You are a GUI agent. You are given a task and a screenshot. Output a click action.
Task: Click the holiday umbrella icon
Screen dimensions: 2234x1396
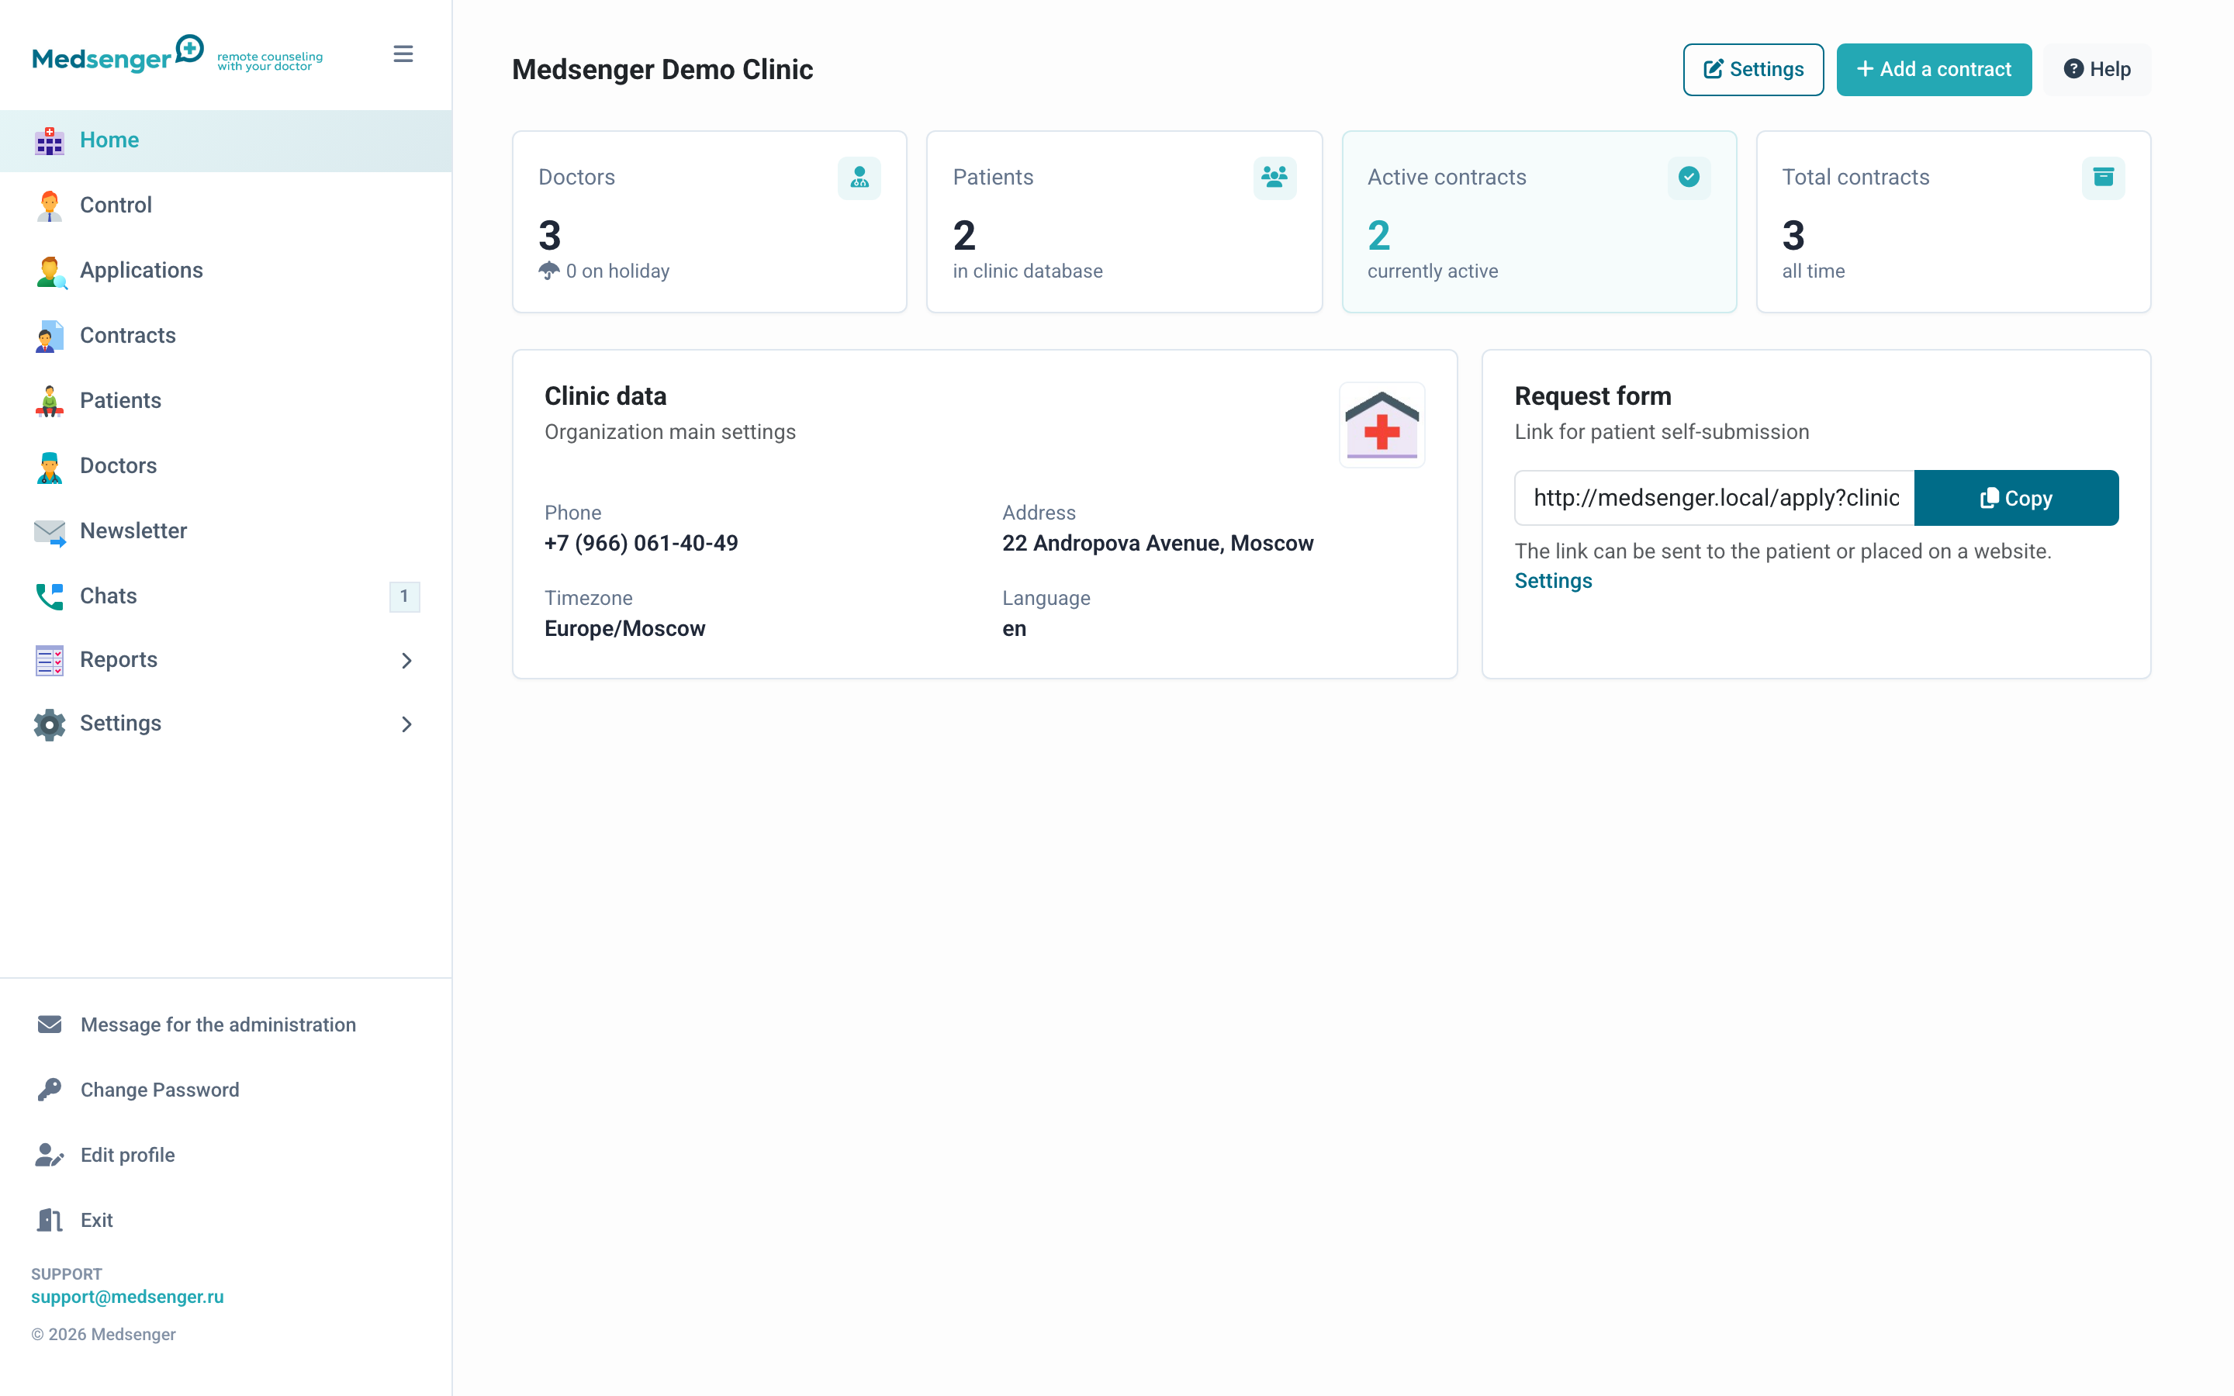548,271
